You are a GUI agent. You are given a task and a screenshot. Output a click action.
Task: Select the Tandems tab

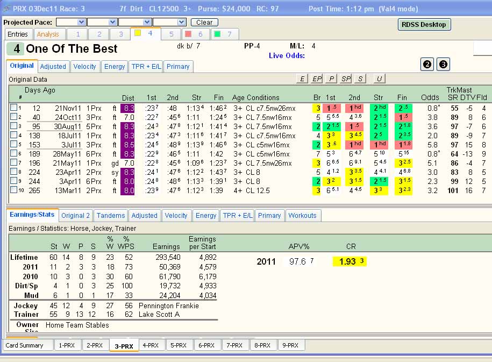(x=111, y=216)
